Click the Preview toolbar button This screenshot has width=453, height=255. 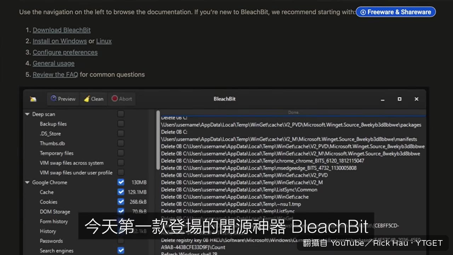click(x=63, y=99)
